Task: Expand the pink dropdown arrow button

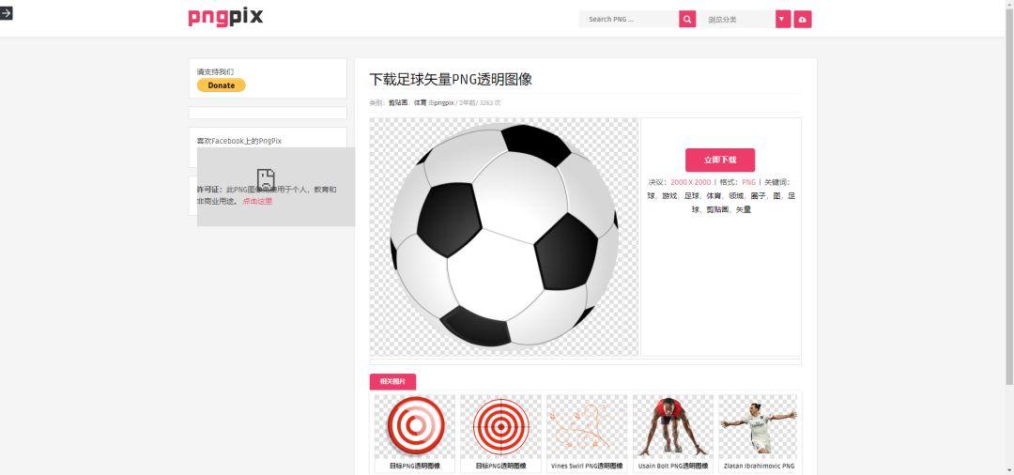Action: click(782, 20)
